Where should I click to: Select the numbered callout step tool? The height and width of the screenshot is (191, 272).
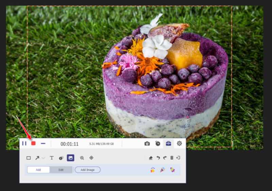point(61,158)
